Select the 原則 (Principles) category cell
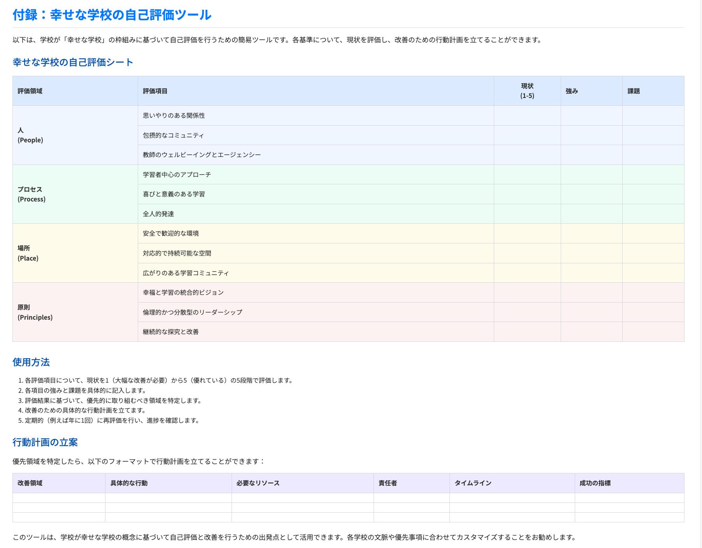Image resolution: width=702 pixels, height=548 pixels. coord(75,312)
